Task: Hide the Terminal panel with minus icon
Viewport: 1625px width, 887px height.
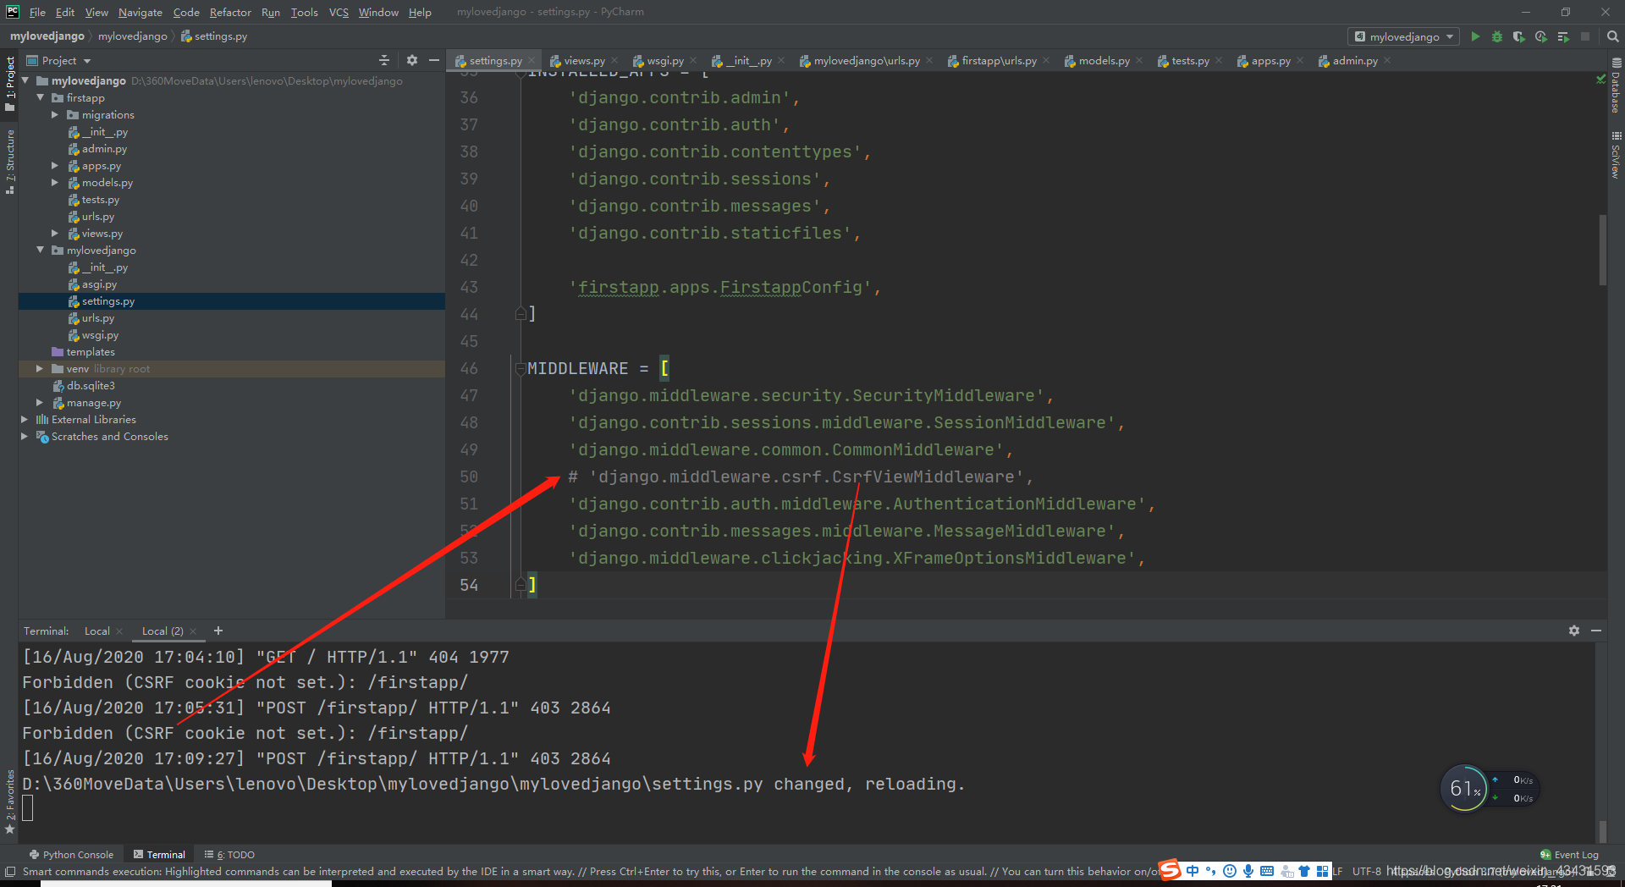Action: tap(1596, 631)
